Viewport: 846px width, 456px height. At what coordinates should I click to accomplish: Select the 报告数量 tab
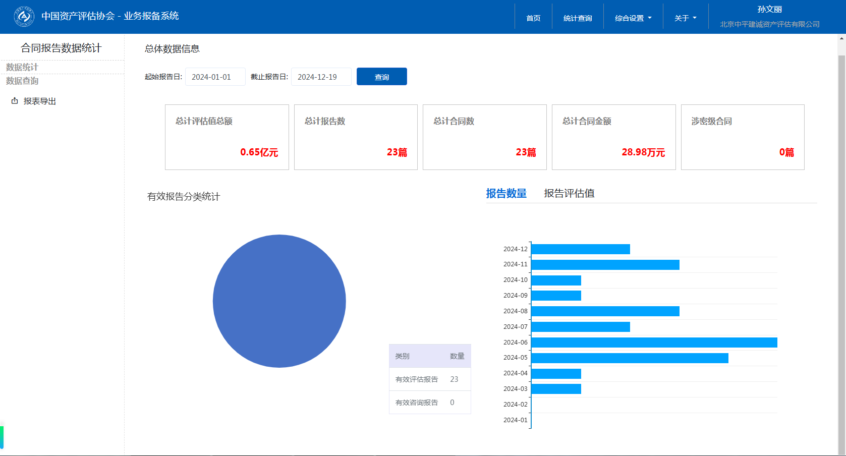coord(506,193)
